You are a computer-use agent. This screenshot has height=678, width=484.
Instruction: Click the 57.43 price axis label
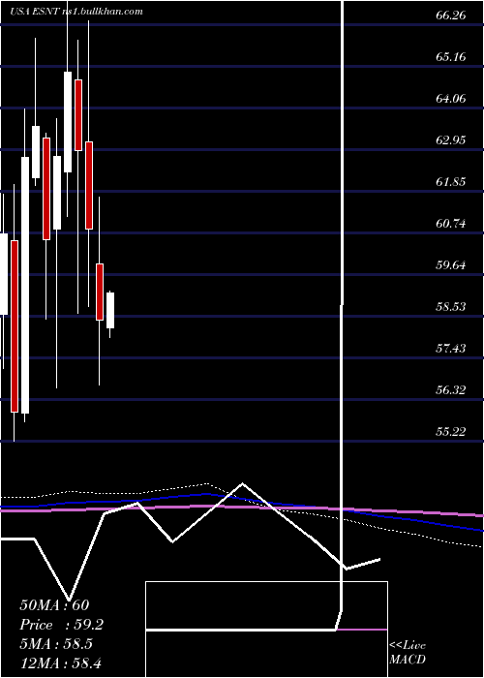[452, 349]
